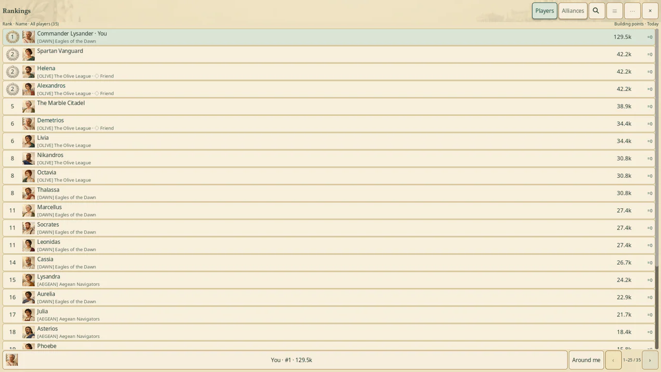Select the Asterios player name
This screenshot has width=661, height=372.
[48, 329]
